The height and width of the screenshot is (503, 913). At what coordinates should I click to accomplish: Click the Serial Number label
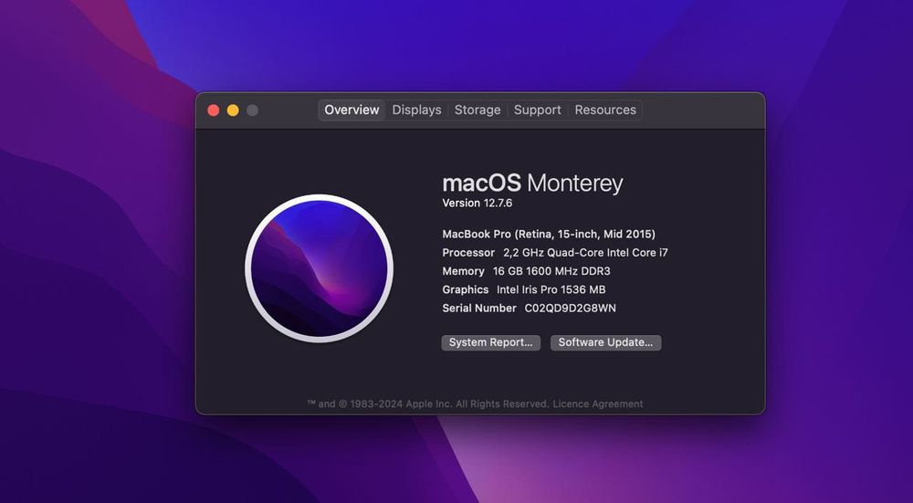479,309
